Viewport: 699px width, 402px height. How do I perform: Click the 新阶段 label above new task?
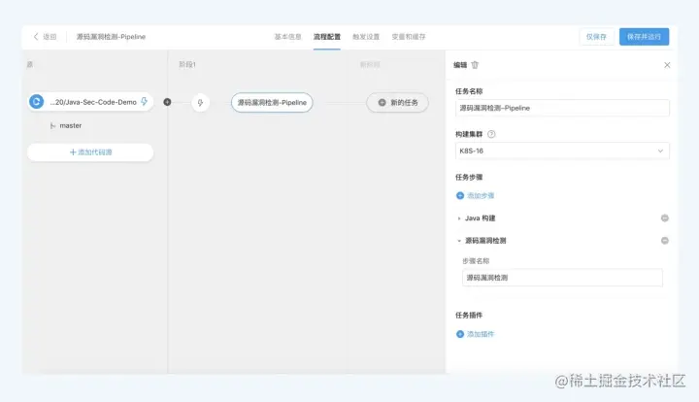[370, 65]
